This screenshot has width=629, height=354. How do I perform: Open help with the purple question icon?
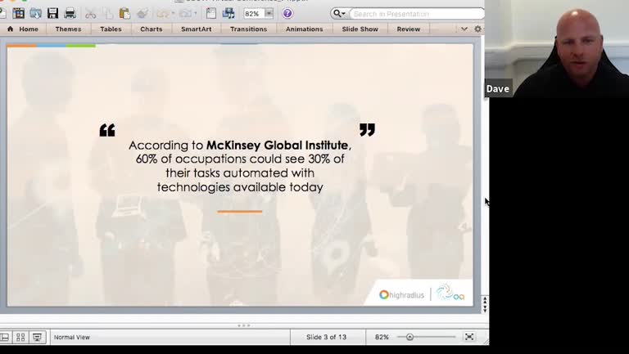[287, 14]
